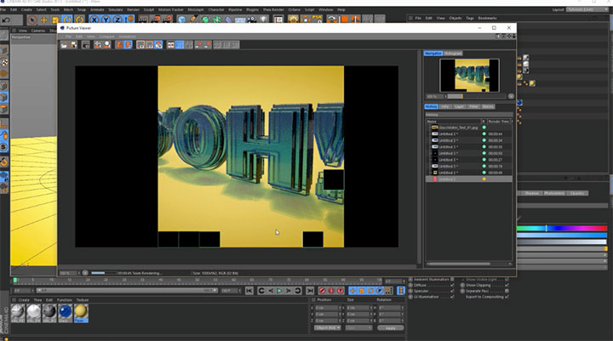Click the Navigator preview thumbnail
Image resolution: width=613 pixels, height=341 pixels.
pos(469,76)
